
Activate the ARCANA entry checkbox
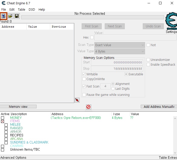click(6, 139)
